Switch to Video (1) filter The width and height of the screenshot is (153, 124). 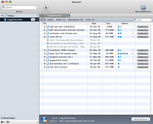[x=60, y=20]
